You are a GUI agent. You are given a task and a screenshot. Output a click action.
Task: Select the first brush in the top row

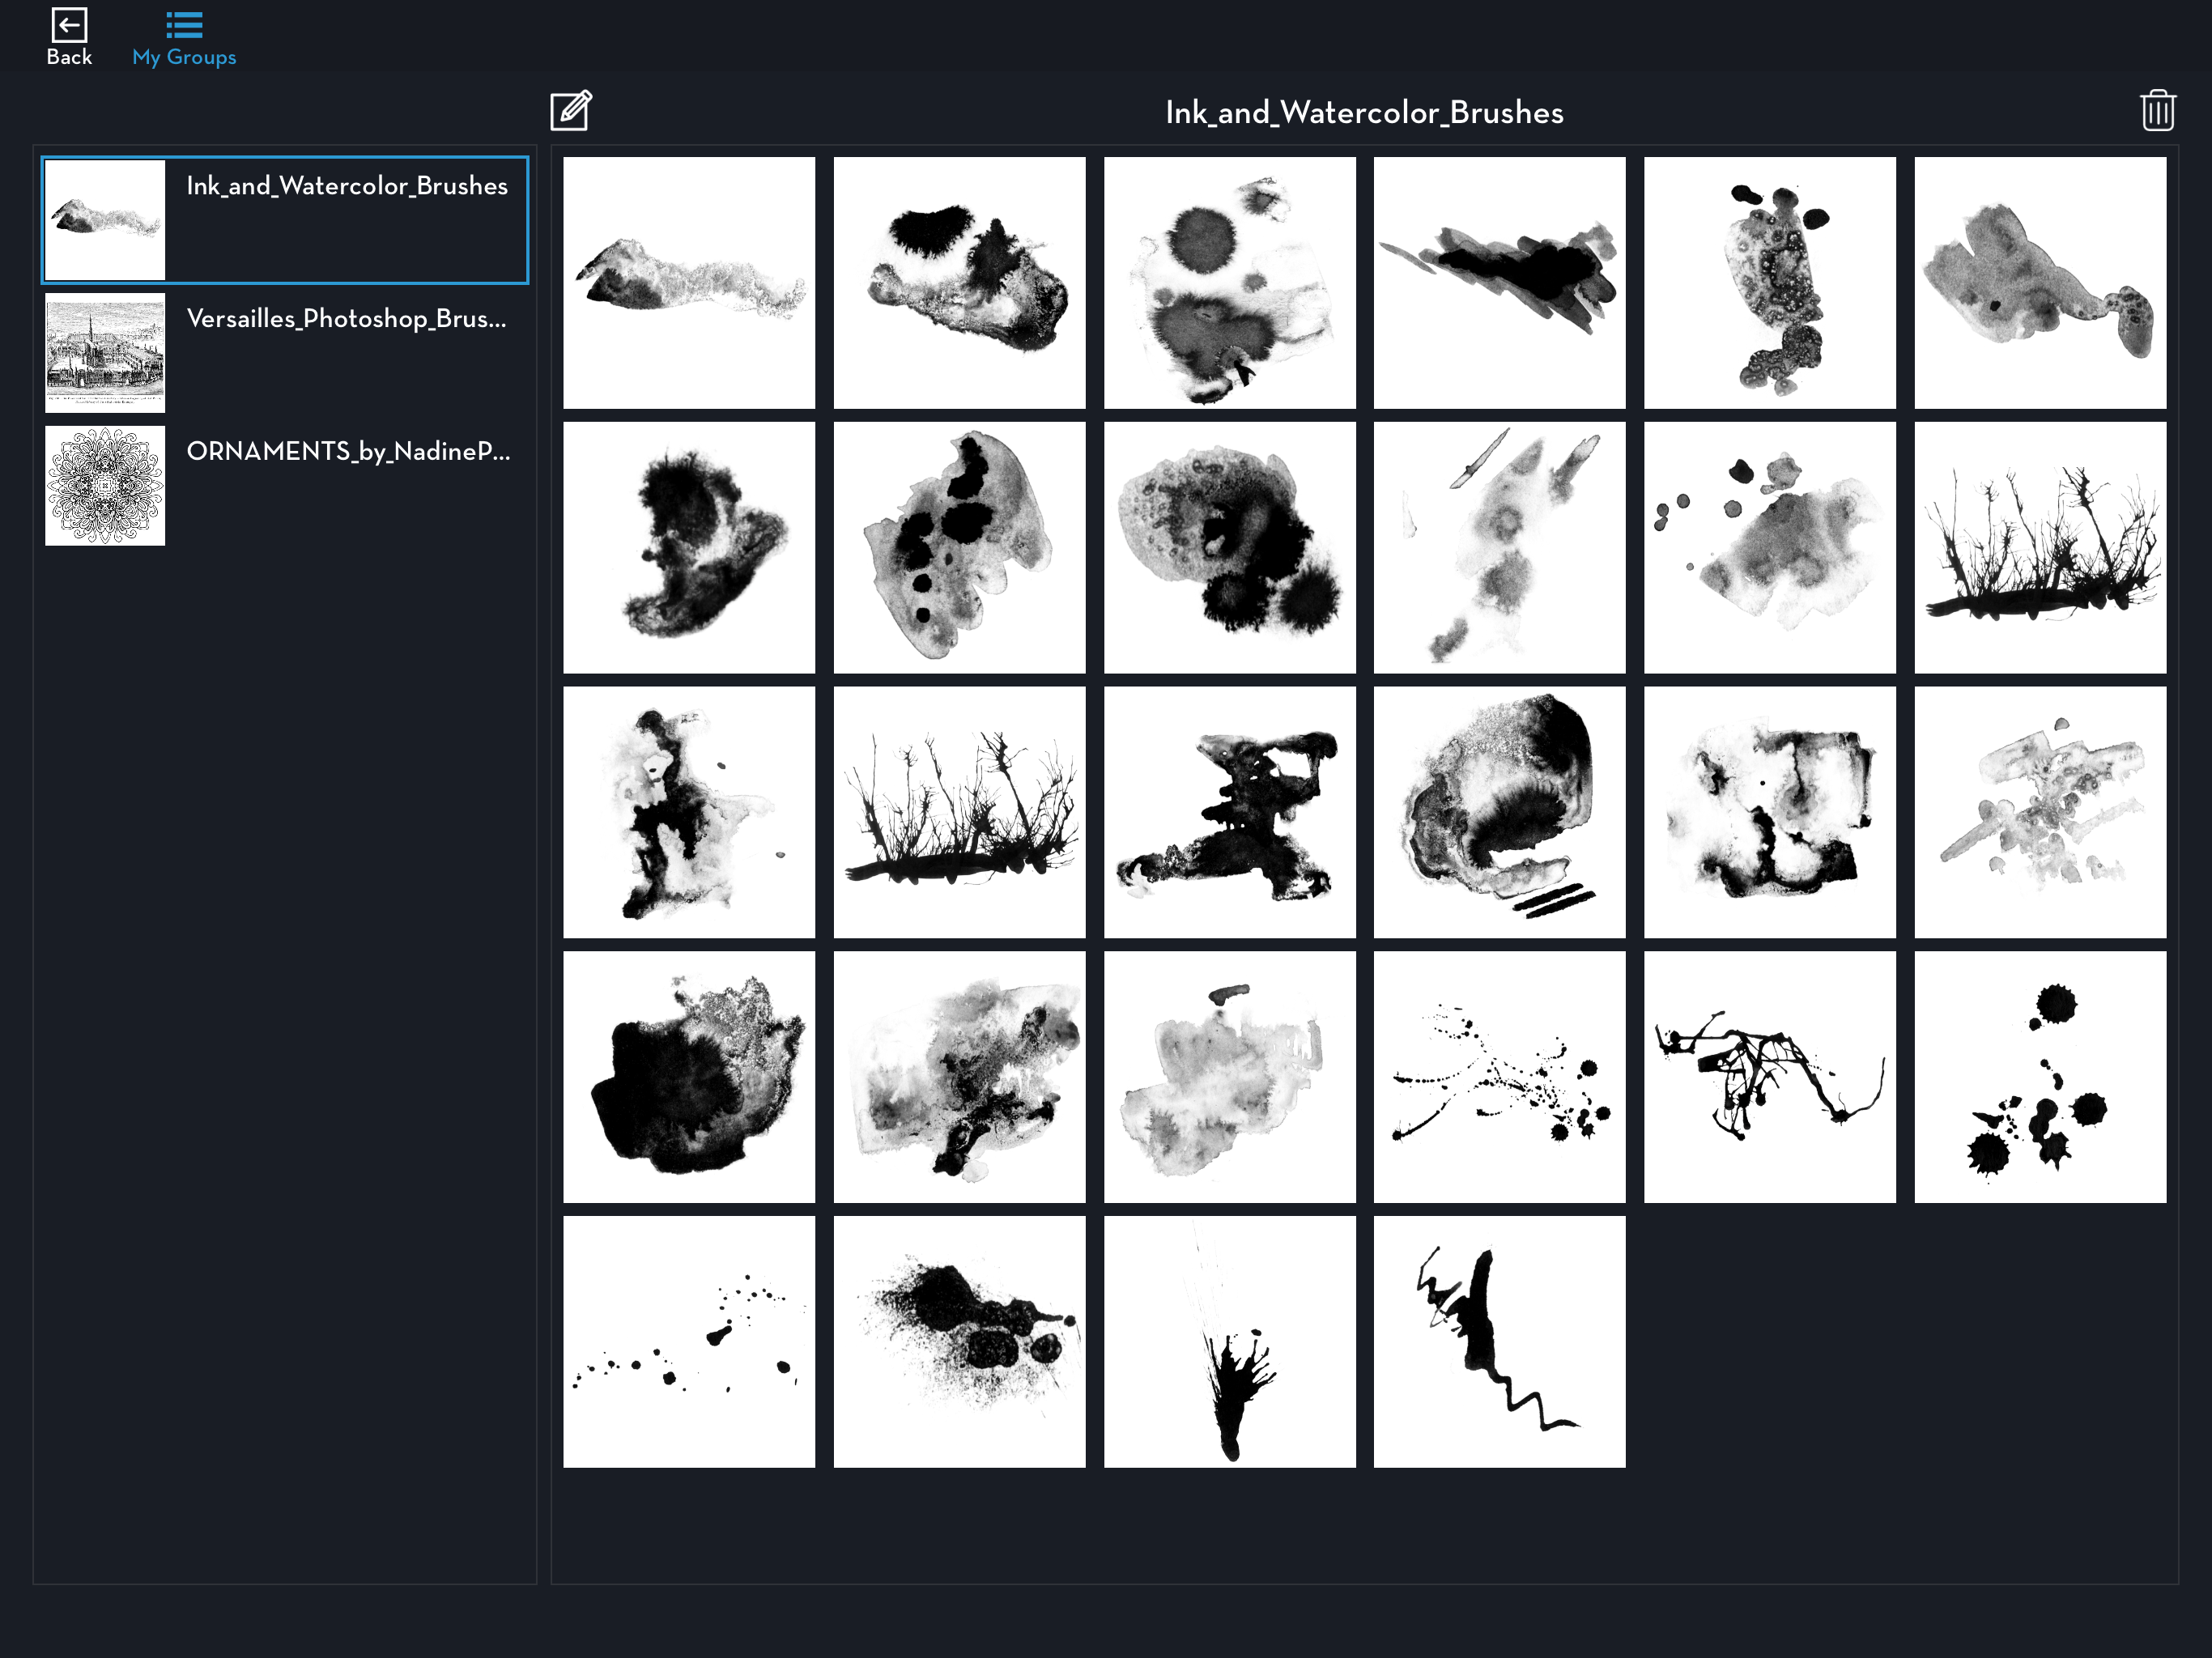pos(689,283)
